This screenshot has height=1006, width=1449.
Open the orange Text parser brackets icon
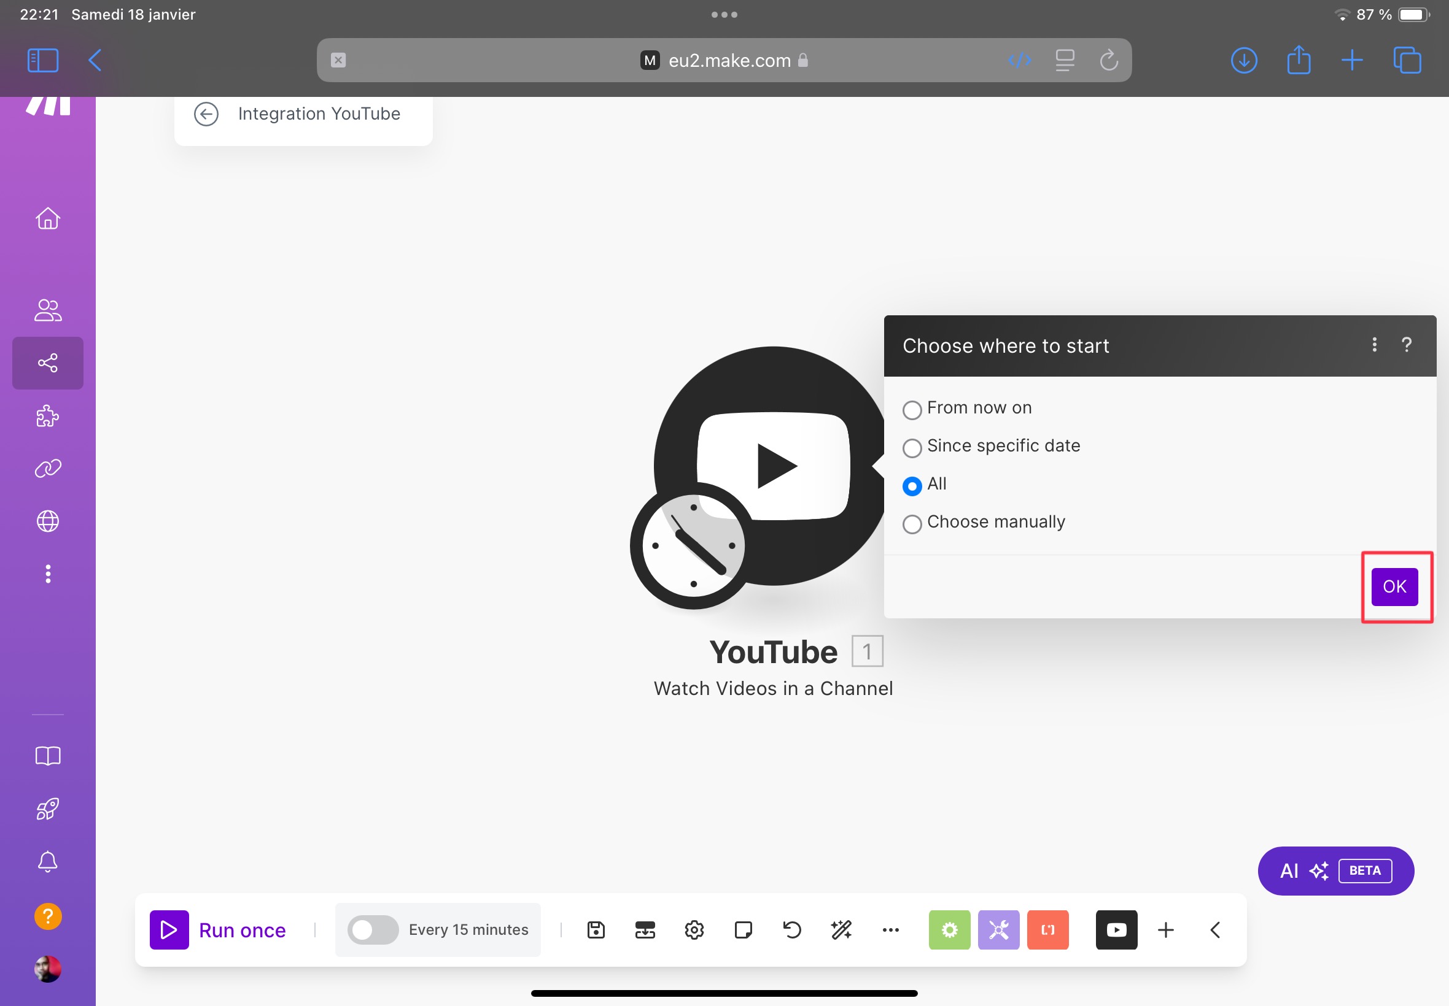(x=1048, y=930)
